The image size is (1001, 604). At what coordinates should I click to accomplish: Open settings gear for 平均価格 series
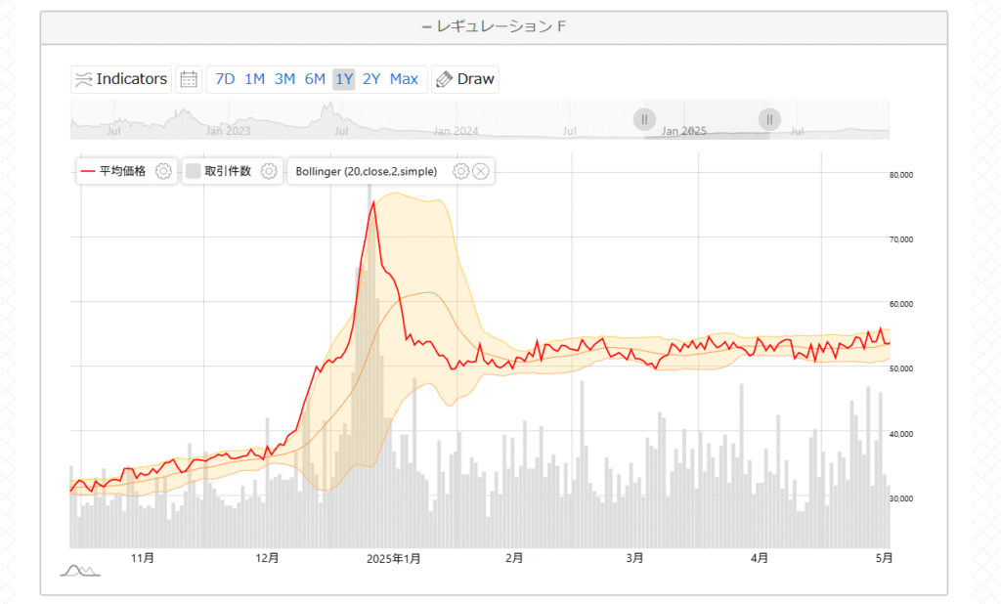pos(164,171)
